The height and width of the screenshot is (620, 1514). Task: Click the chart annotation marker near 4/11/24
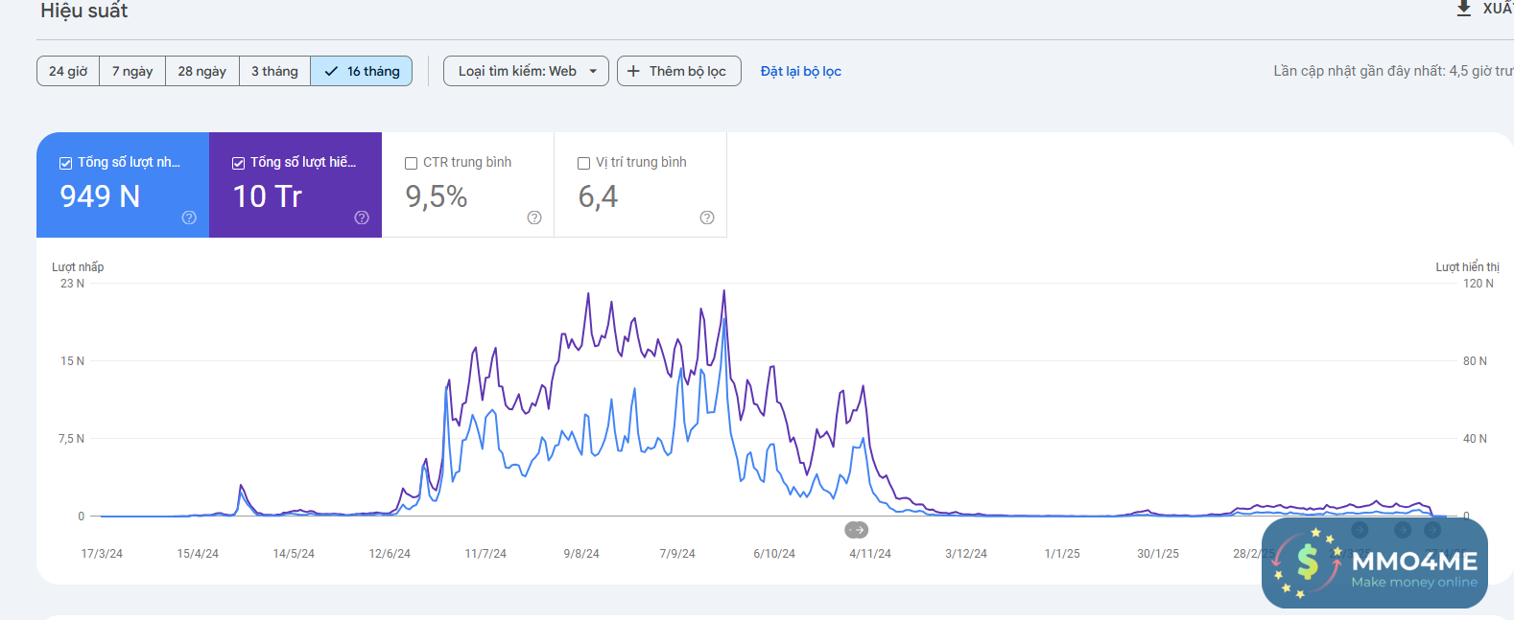pyautogui.click(x=856, y=530)
